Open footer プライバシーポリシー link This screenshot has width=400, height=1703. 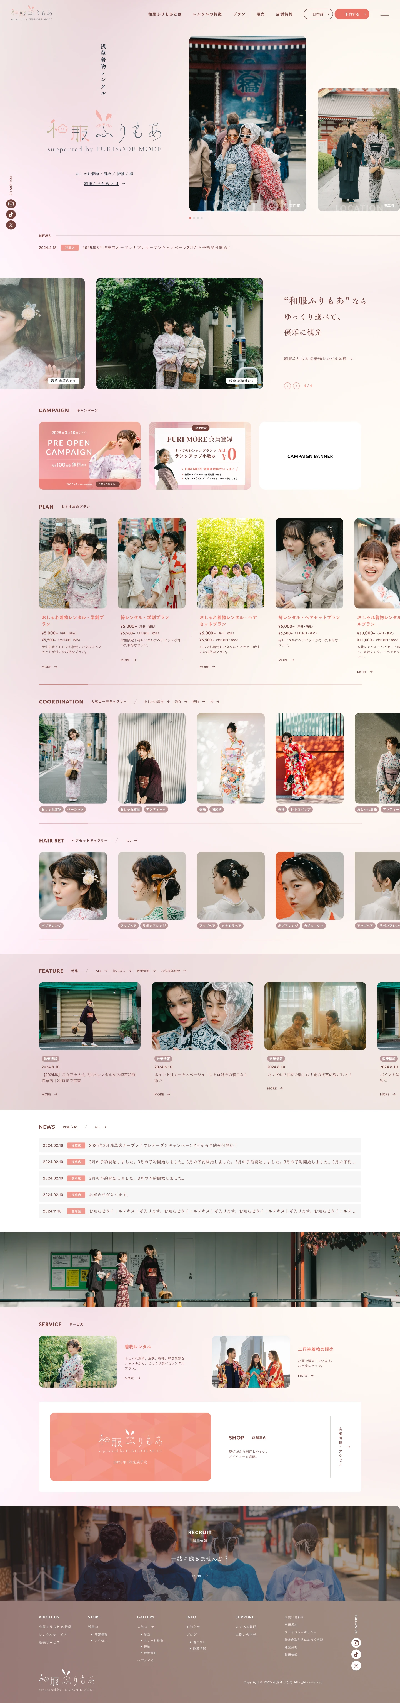click(300, 1632)
